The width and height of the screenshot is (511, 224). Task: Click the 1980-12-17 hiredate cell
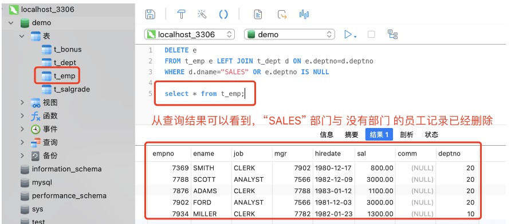(x=334, y=168)
